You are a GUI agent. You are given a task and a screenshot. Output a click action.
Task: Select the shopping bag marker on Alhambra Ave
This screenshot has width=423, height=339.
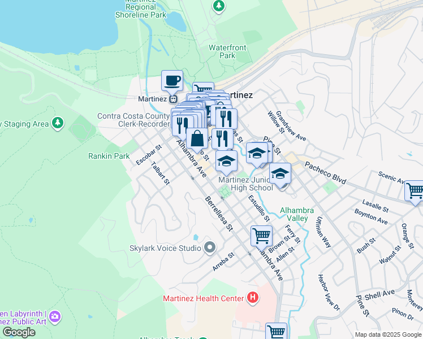coord(197,138)
